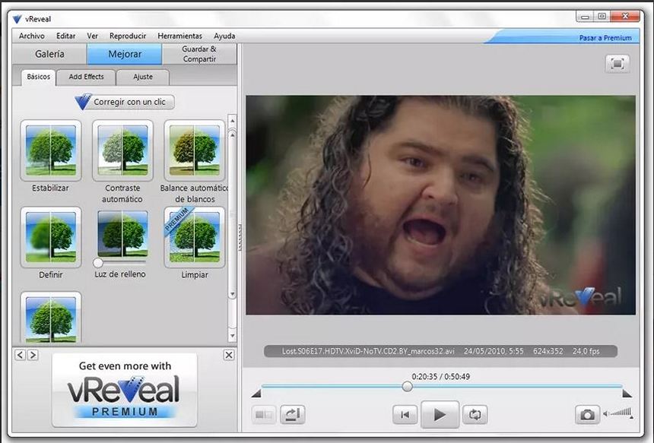Close the vReveal Premium ad panel

coord(229,355)
